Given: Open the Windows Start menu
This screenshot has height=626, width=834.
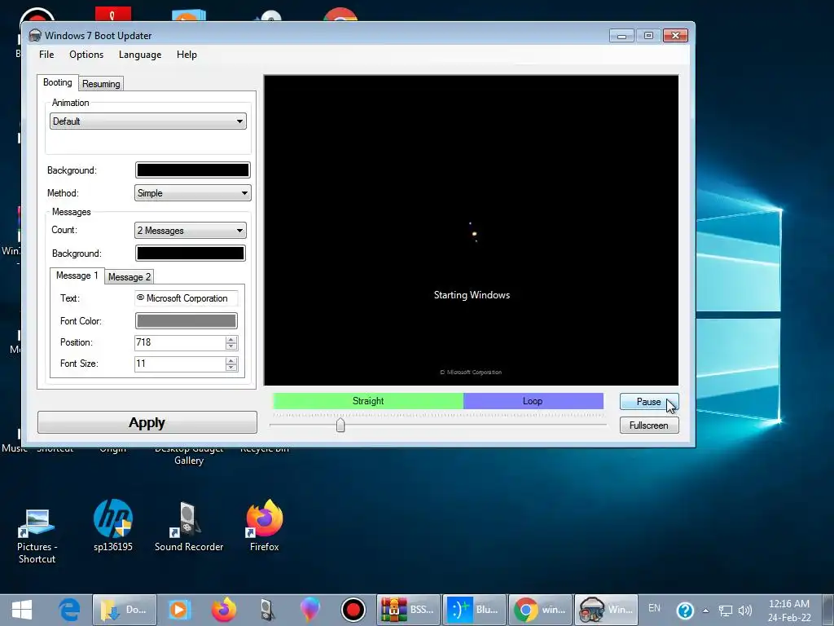Looking at the screenshot, I should (x=22, y=610).
